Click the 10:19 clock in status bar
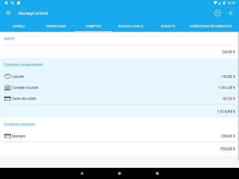The image size is (239, 179). 231,3
